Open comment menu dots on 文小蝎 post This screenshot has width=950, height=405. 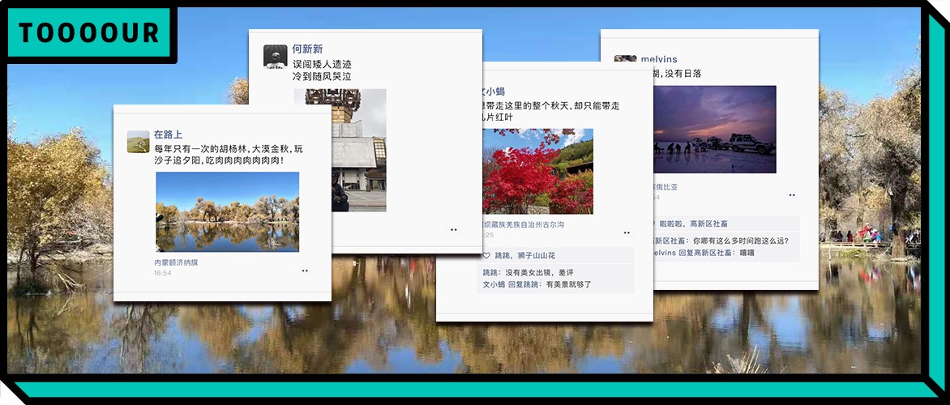(627, 232)
